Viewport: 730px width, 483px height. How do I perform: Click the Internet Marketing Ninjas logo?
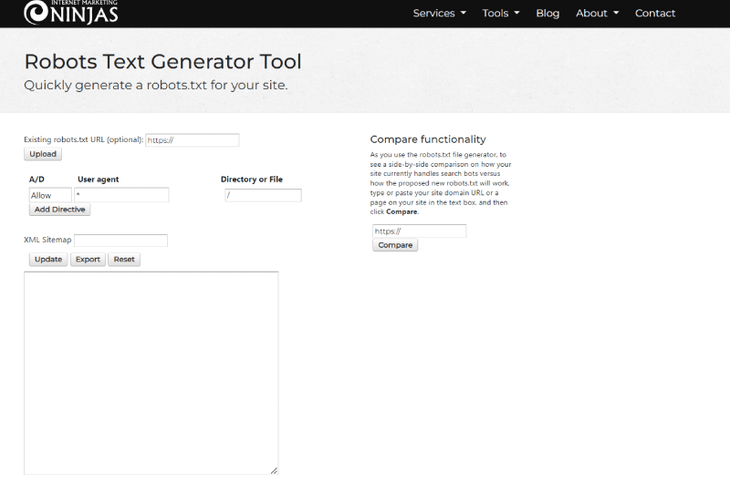pos(71,12)
